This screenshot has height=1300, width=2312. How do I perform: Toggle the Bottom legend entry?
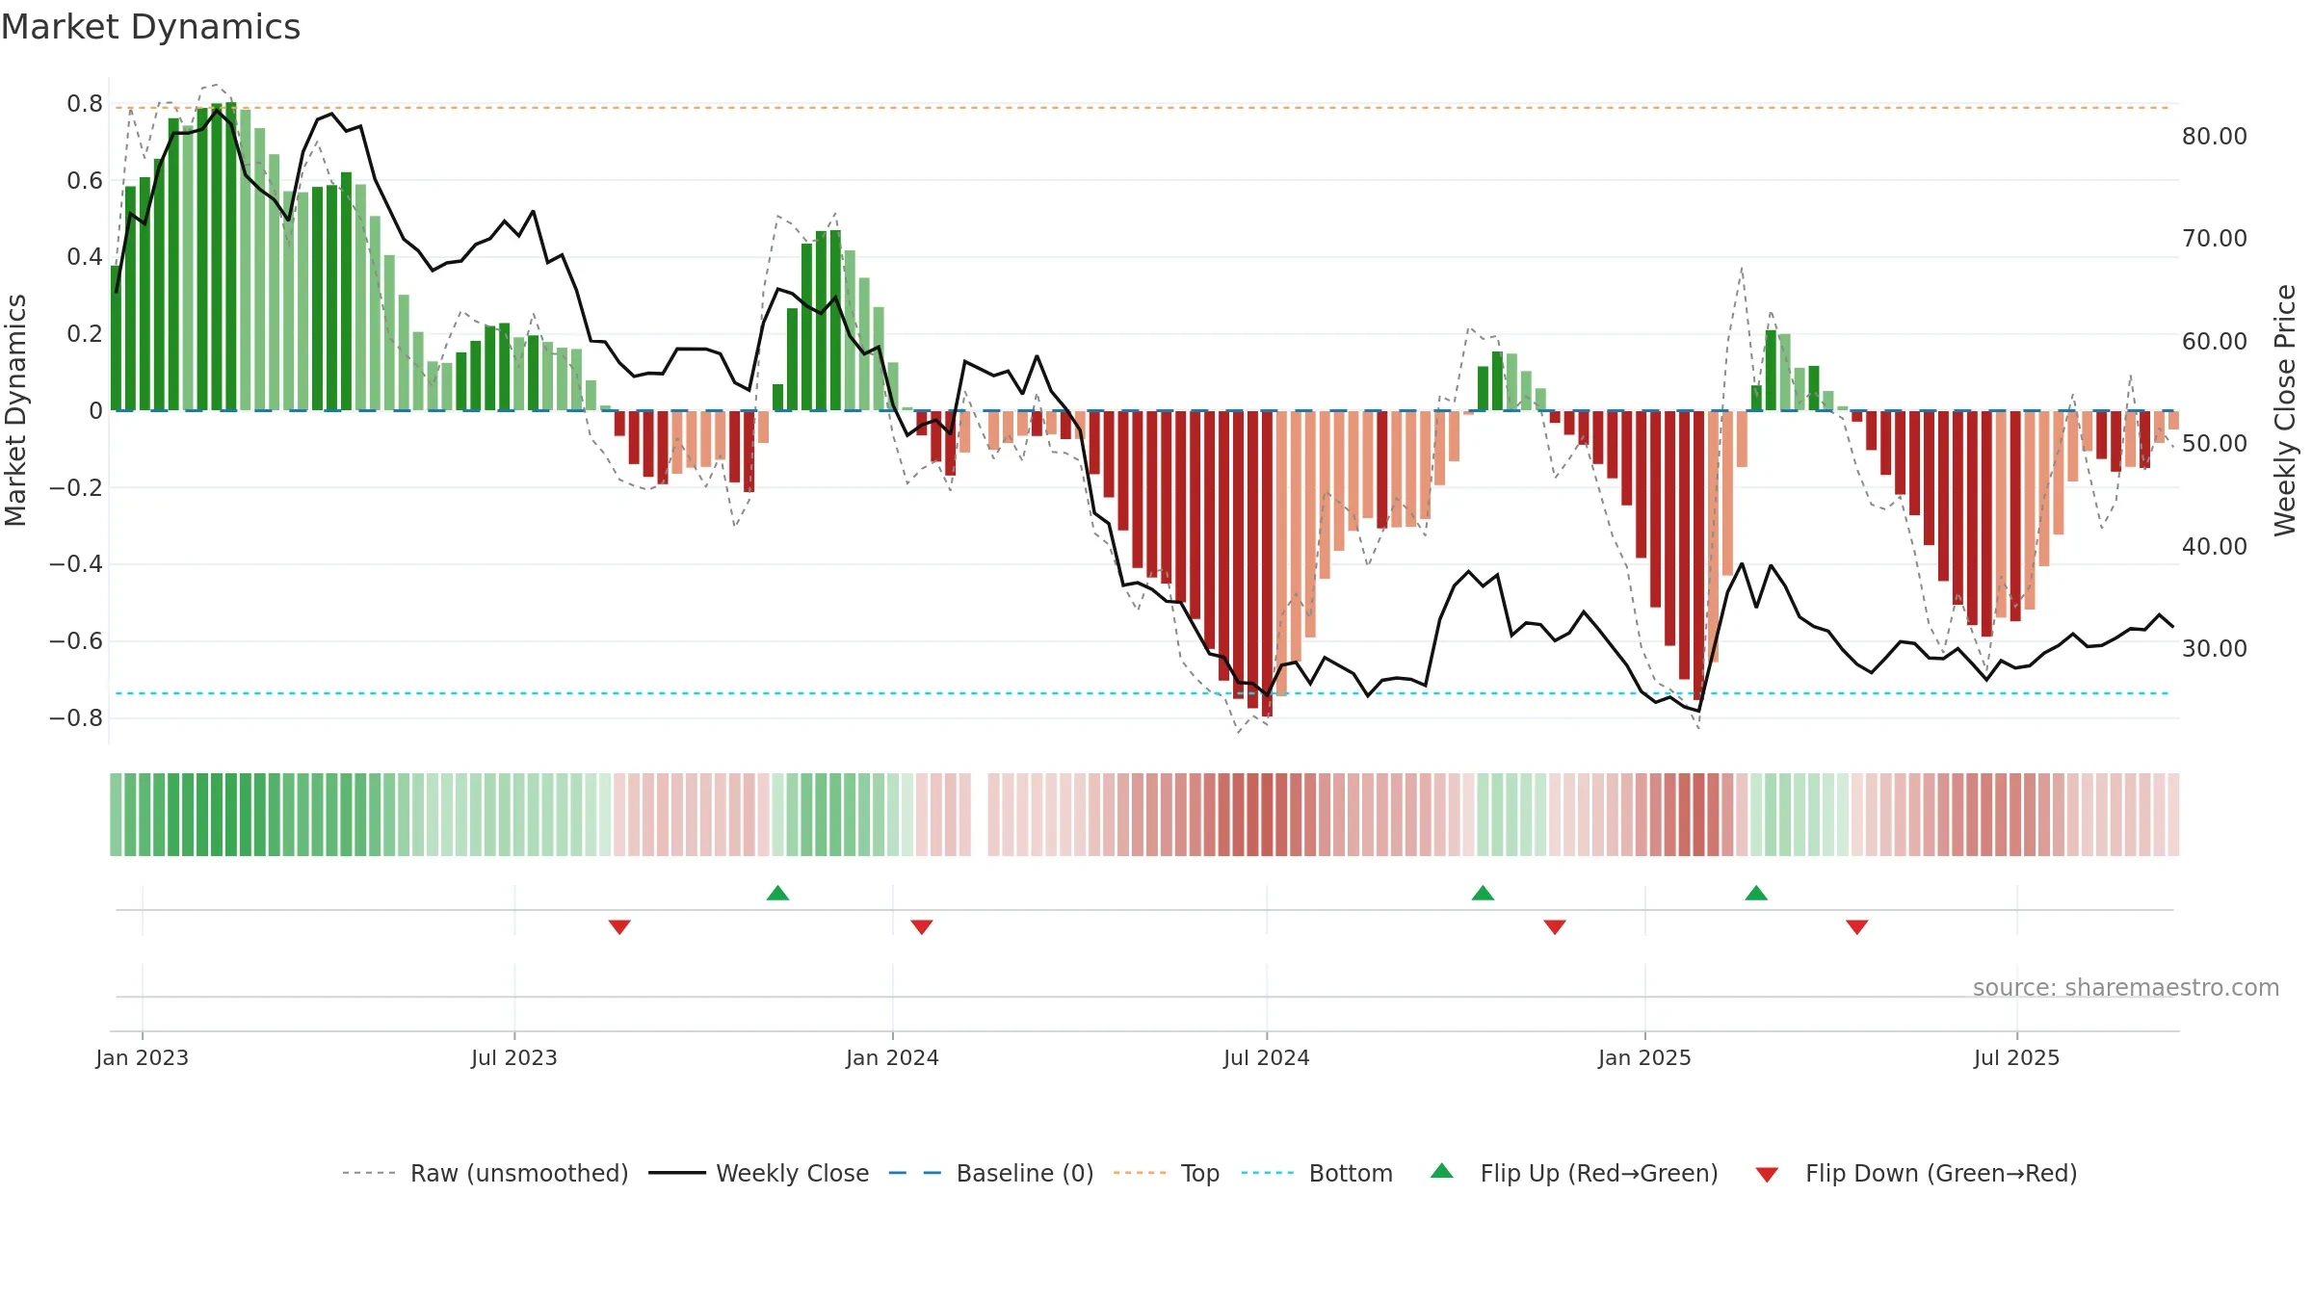pyautogui.click(x=1317, y=1173)
